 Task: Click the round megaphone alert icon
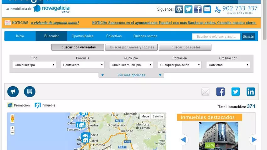click(13, 92)
